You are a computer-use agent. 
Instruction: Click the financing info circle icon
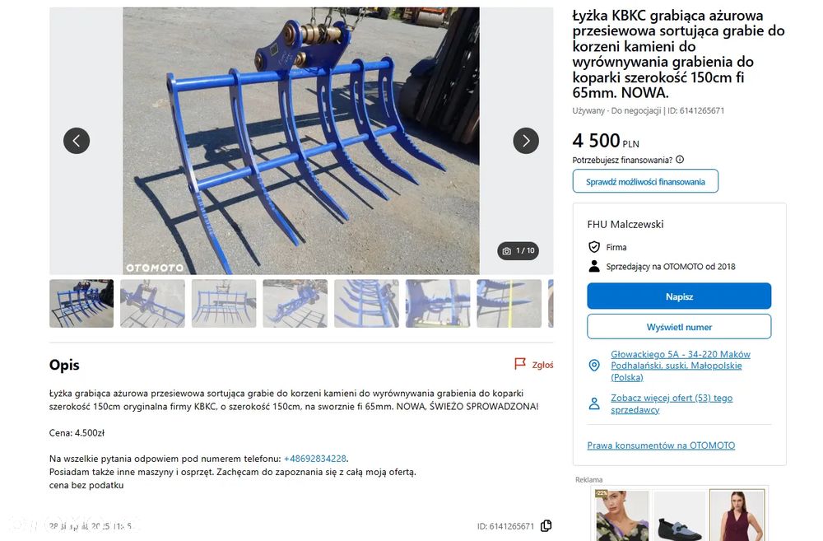click(x=680, y=160)
